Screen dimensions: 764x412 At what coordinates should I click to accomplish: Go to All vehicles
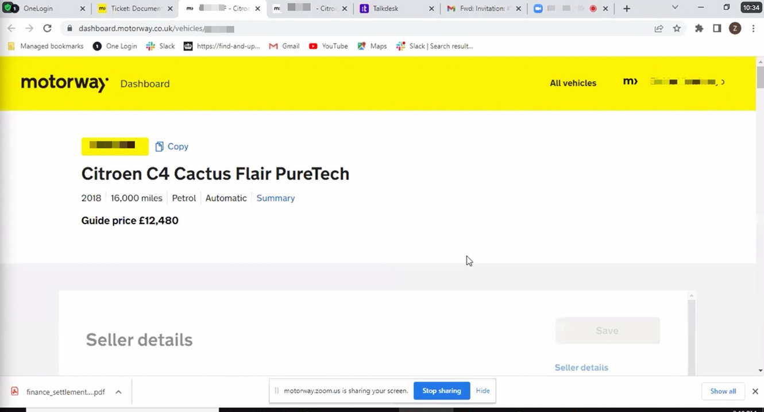click(x=573, y=83)
